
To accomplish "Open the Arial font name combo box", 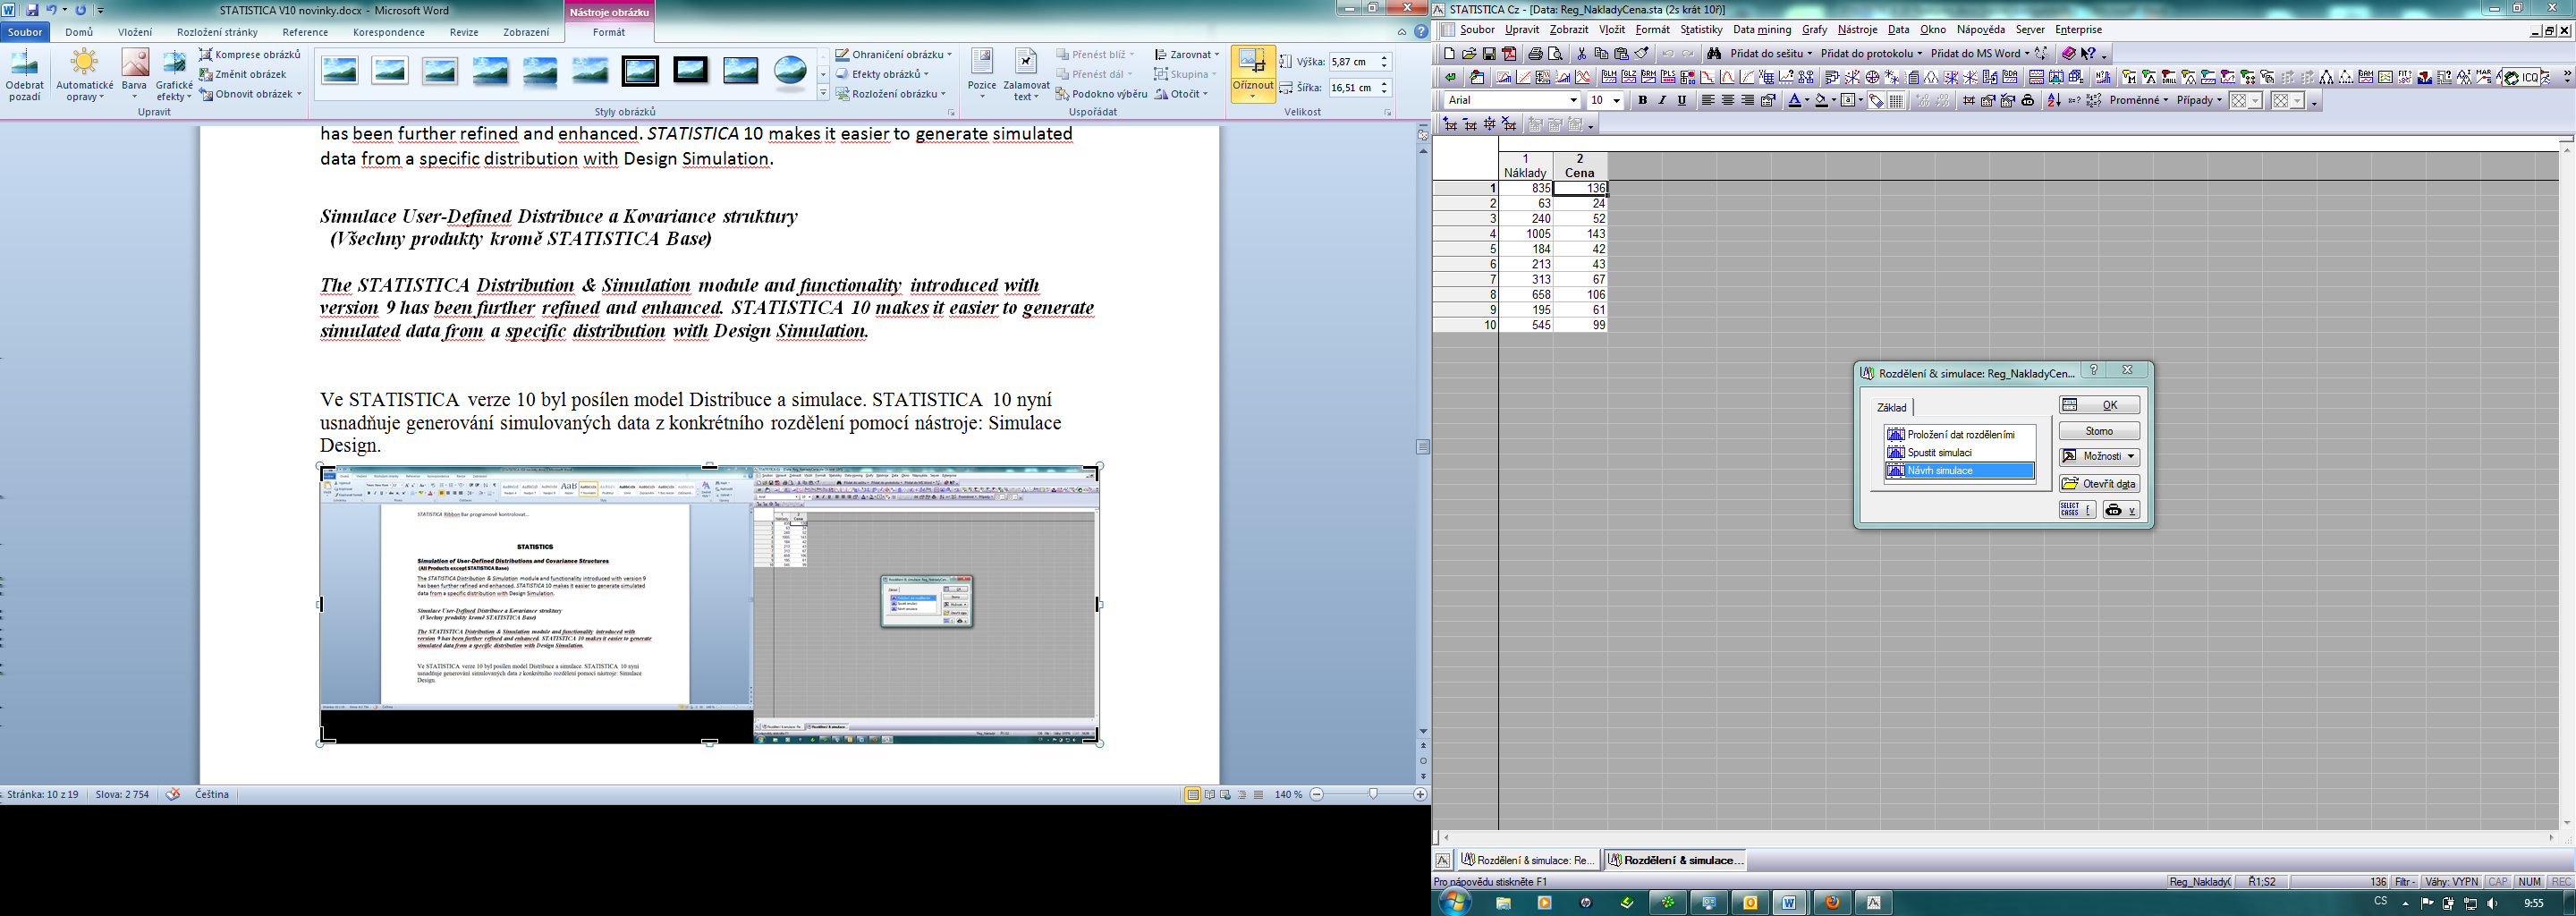I will click(x=1512, y=100).
